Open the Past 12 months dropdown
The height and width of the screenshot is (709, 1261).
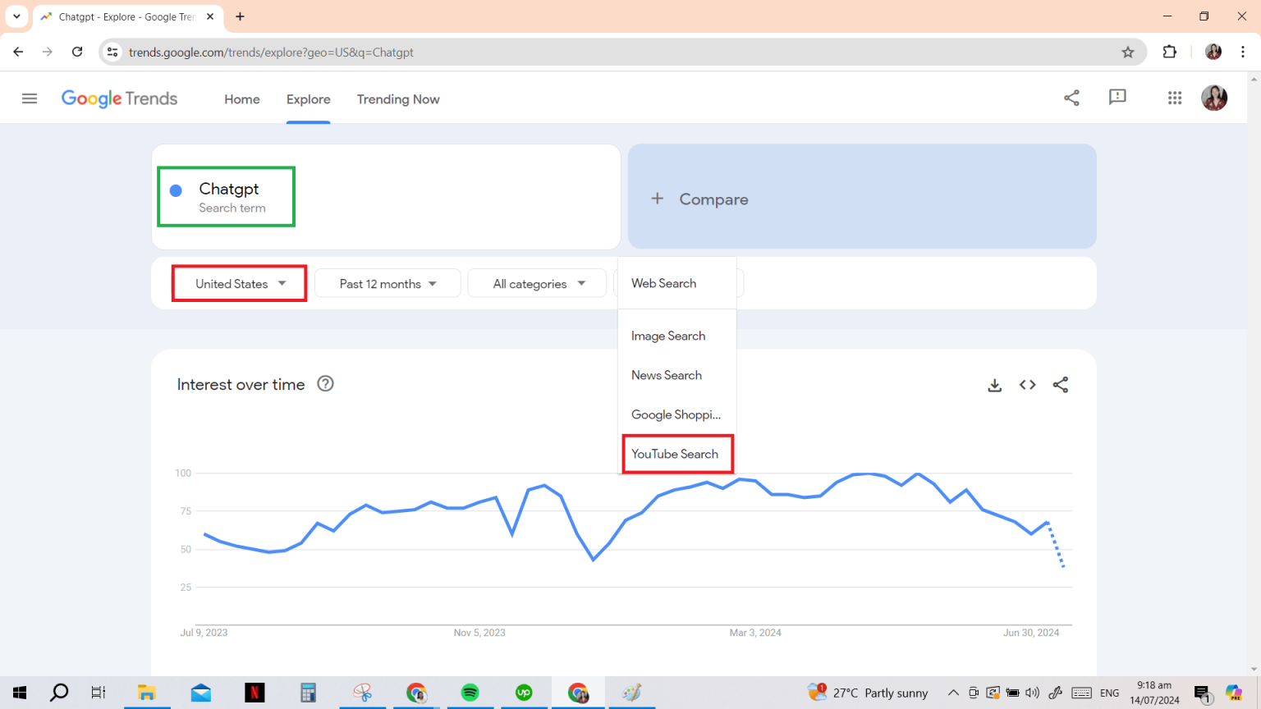(x=387, y=284)
